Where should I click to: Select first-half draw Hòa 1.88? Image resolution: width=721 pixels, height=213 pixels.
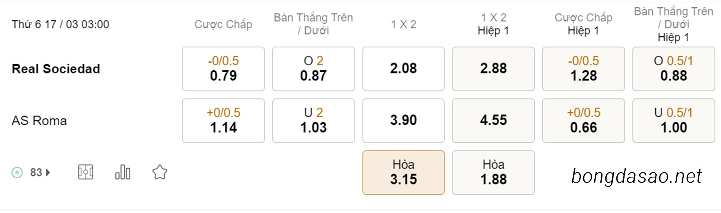(x=493, y=172)
